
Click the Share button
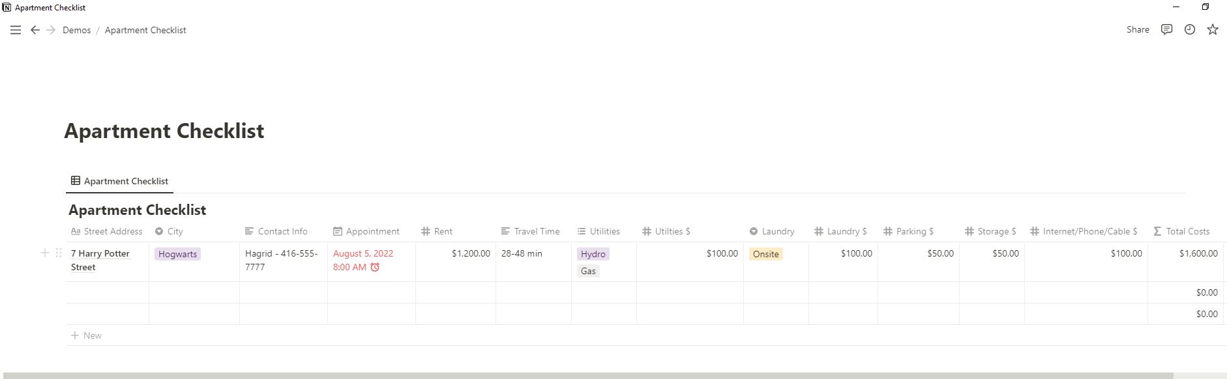[x=1137, y=29]
